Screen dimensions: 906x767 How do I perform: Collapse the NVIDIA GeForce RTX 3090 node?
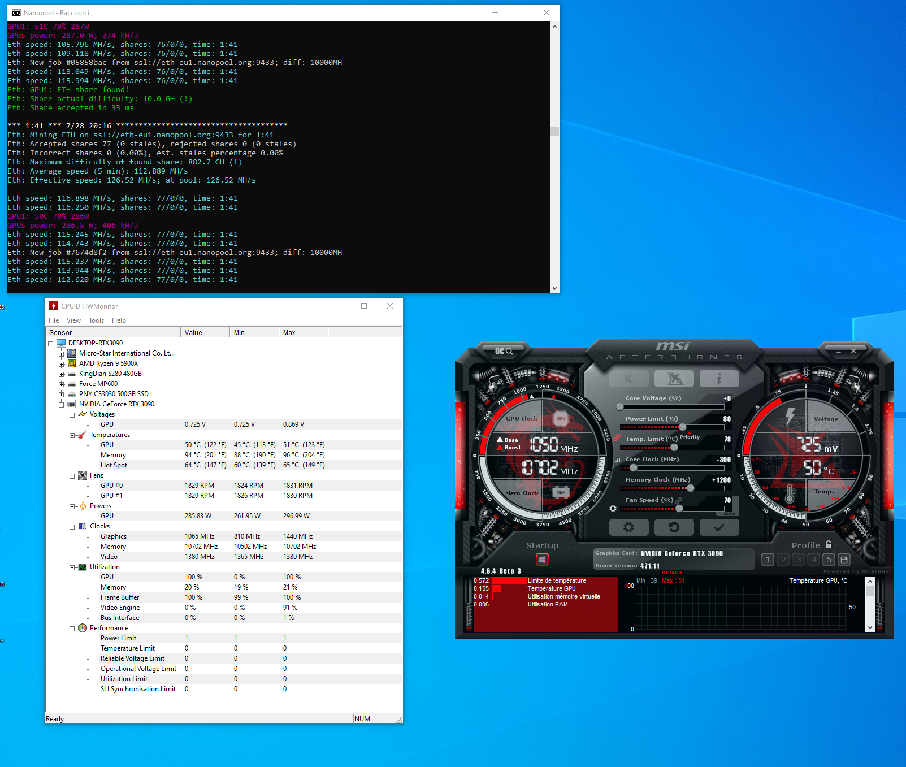click(x=61, y=405)
